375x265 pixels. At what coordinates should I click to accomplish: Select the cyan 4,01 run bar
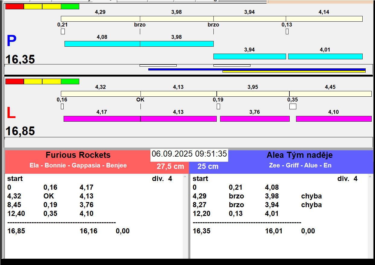[x=325, y=57]
